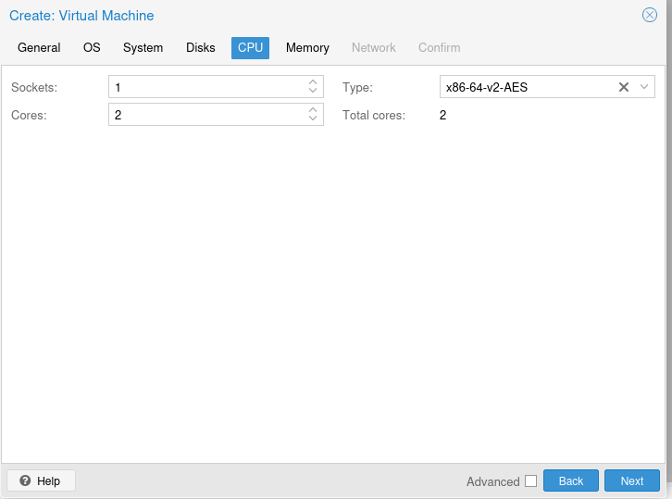Decrease the Cores count with down arrow
This screenshot has width=672, height=499.
point(313,119)
